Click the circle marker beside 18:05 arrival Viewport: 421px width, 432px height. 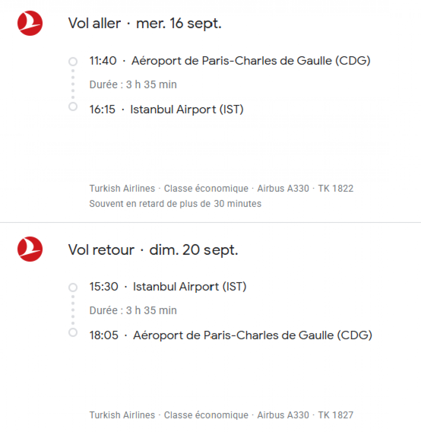(x=73, y=332)
